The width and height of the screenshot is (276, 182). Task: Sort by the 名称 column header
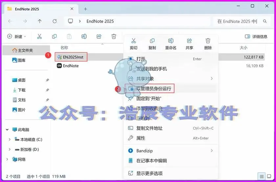[64, 48]
